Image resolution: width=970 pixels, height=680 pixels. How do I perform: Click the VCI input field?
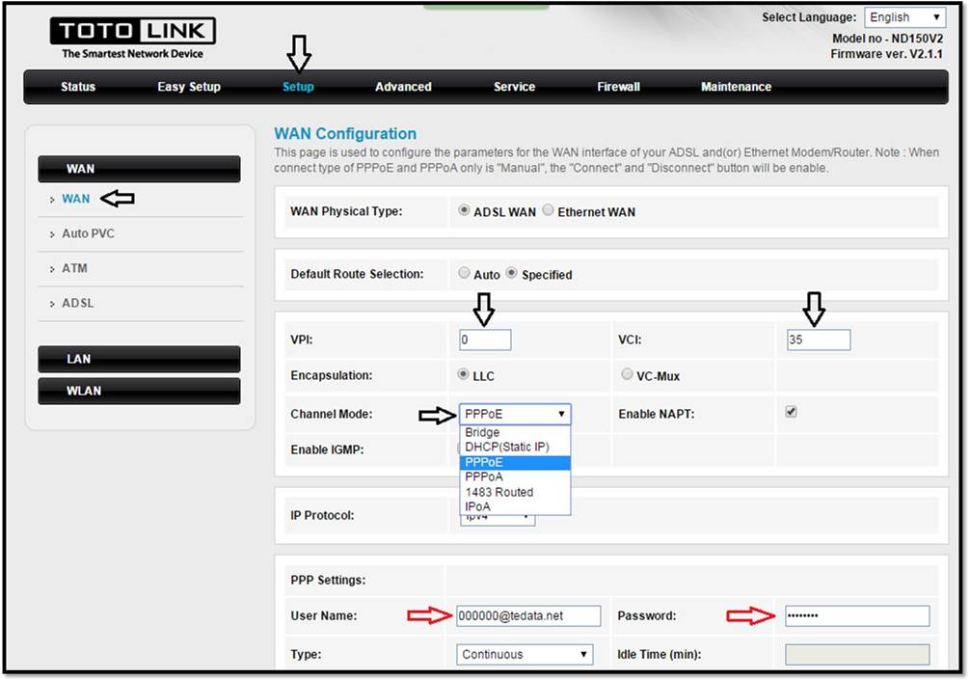point(819,340)
